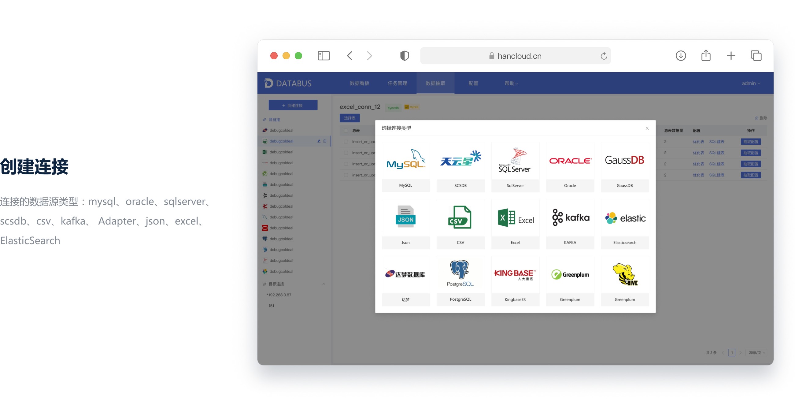Image resolution: width=795 pixels, height=405 pixels.
Task: Select the 达梦 database connection card
Action: pyautogui.click(x=405, y=281)
